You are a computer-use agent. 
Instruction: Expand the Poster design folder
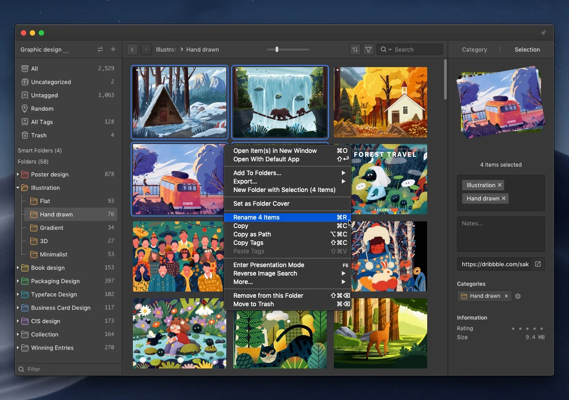(x=18, y=174)
